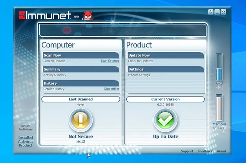
Task: Open the Quarantine link
Action: (111, 89)
